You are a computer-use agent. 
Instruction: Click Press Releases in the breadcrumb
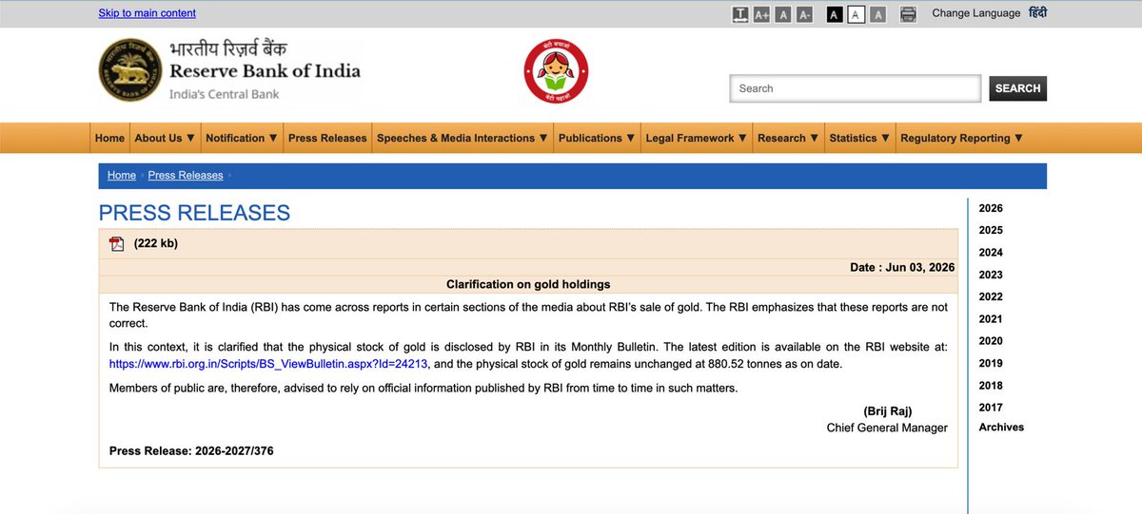point(186,176)
